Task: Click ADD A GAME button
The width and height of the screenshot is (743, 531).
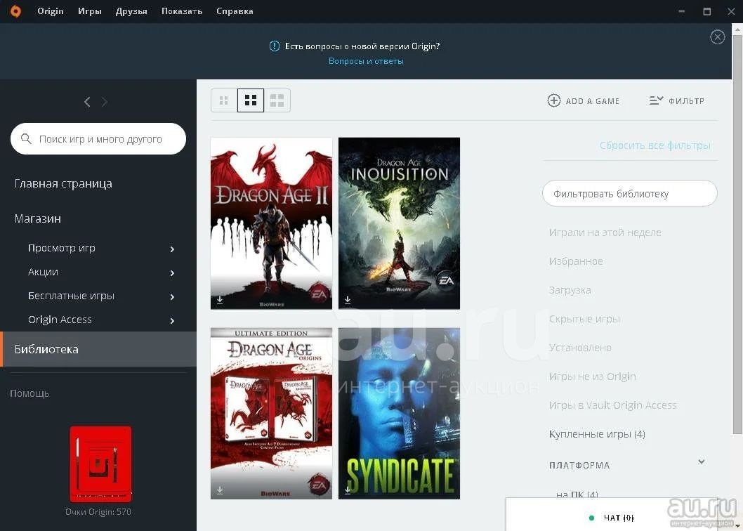Action: pyautogui.click(x=584, y=101)
